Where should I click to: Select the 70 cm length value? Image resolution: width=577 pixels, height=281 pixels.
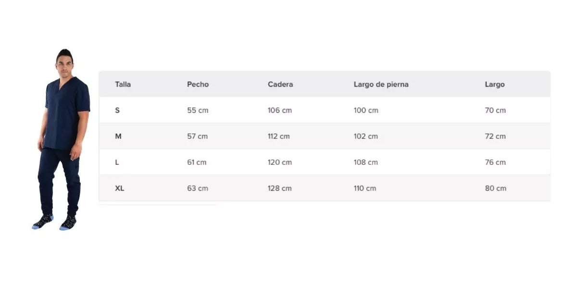(495, 110)
